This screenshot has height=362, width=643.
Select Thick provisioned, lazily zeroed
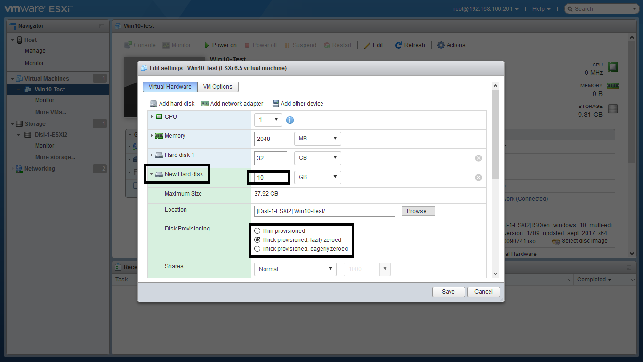click(257, 240)
